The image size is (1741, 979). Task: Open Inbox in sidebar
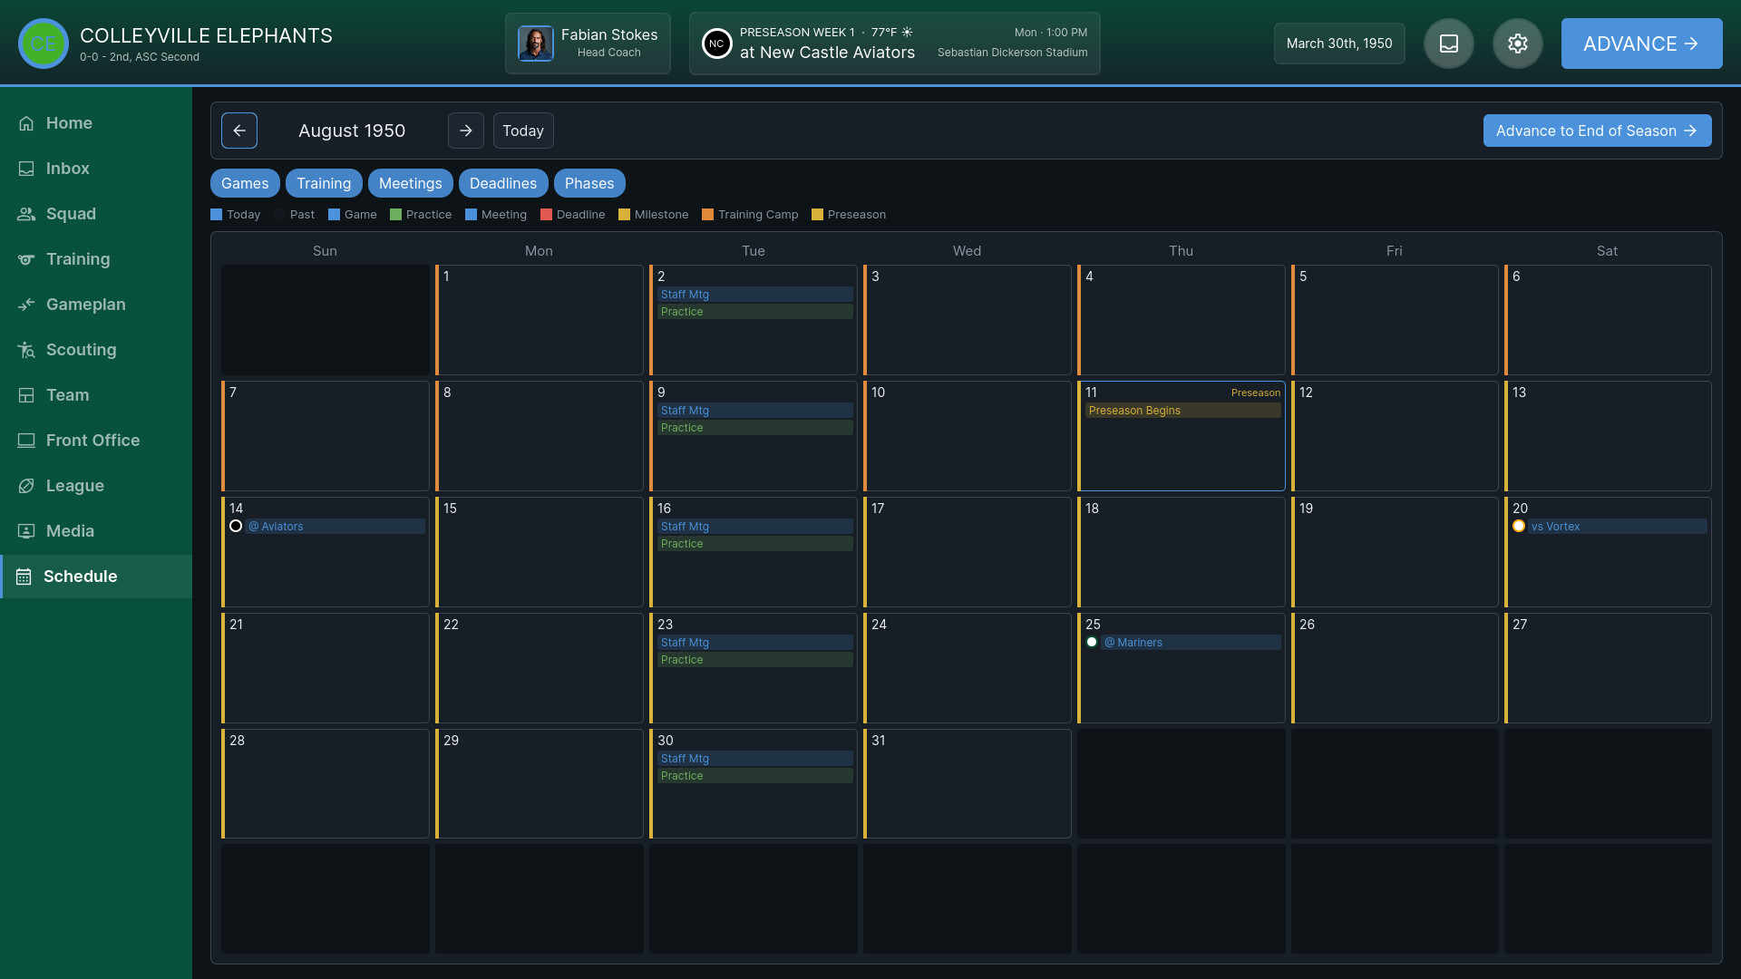(96, 169)
